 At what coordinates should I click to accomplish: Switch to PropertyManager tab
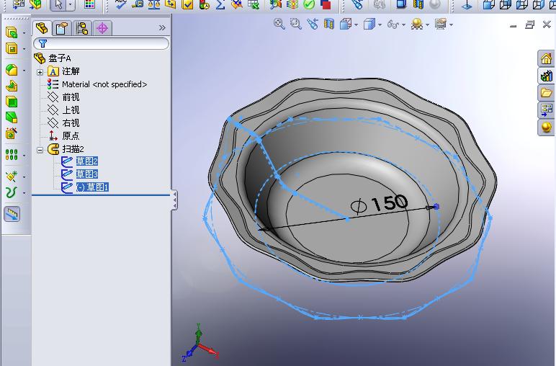click(x=62, y=28)
